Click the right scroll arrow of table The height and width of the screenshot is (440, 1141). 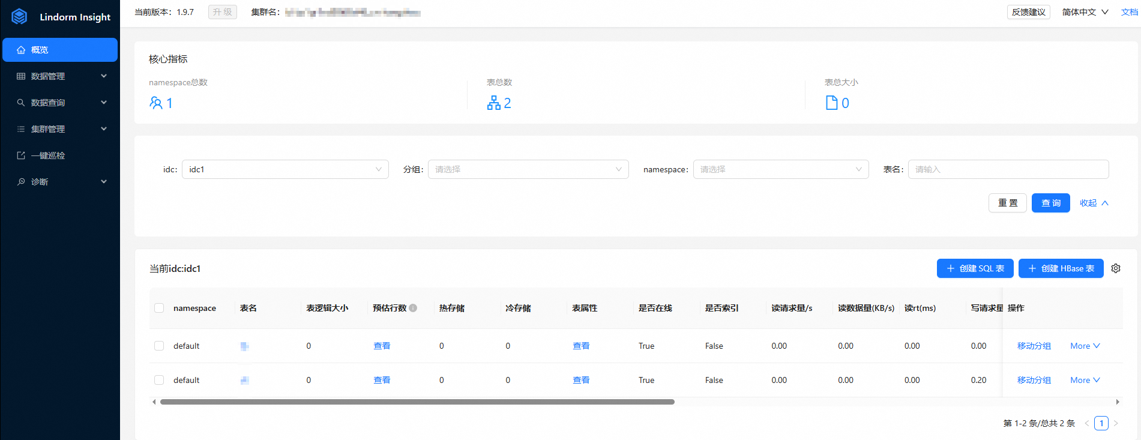(x=1118, y=402)
